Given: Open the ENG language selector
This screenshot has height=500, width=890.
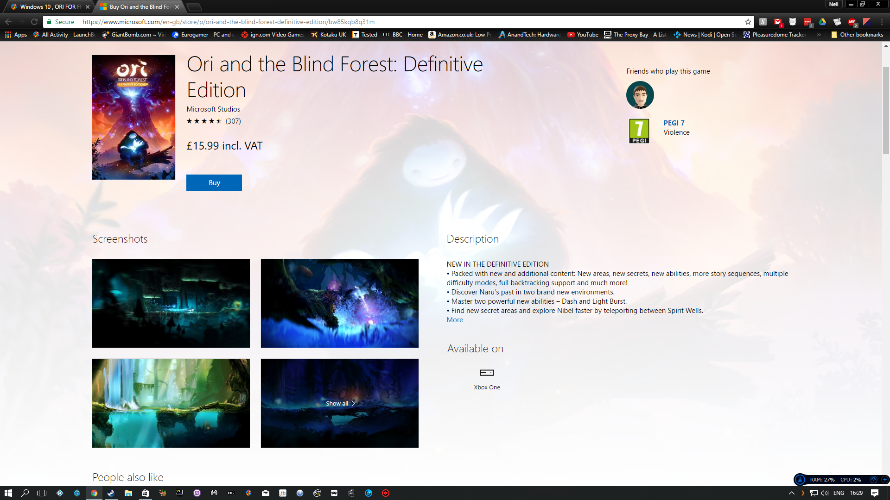Looking at the screenshot, I should click(x=839, y=493).
